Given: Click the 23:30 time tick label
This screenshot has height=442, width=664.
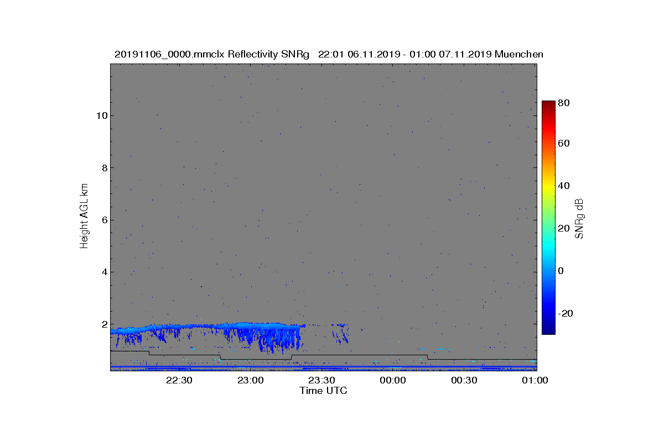Looking at the screenshot, I should tap(321, 381).
